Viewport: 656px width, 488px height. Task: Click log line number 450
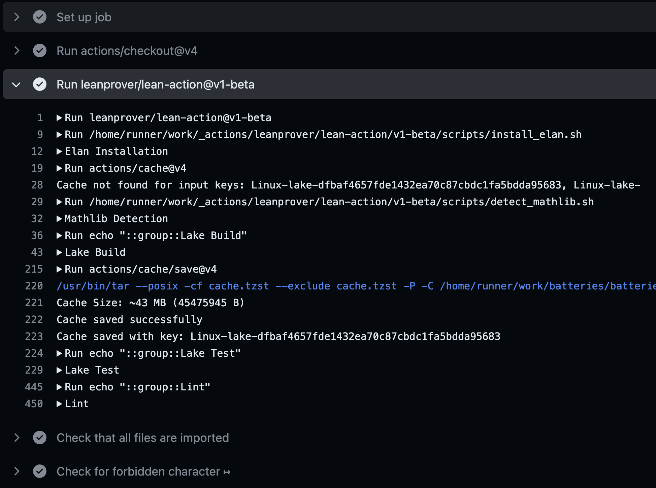pyautogui.click(x=34, y=404)
